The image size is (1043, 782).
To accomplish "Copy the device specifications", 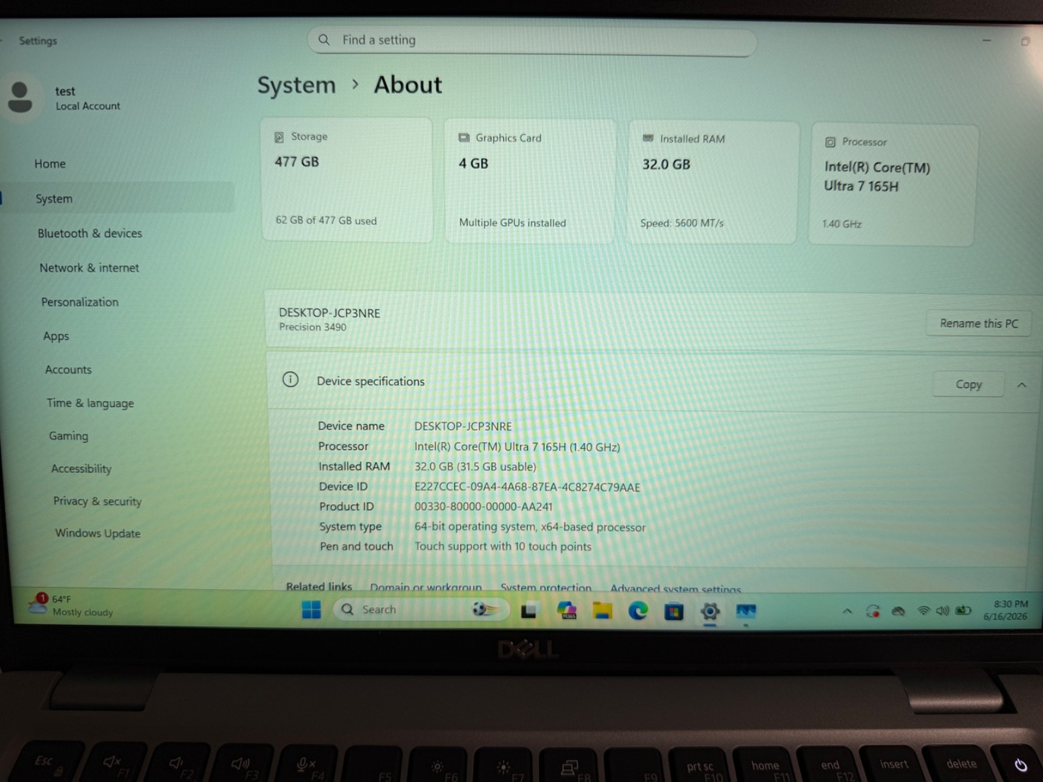I will point(968,384).
